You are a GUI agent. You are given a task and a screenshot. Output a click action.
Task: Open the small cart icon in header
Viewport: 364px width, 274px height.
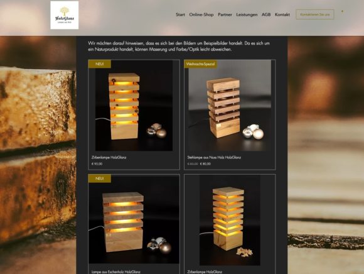pos(342,11)
